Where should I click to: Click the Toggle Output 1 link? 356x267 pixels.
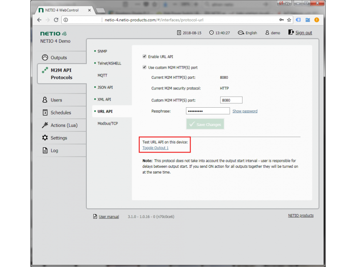[155, 148]
